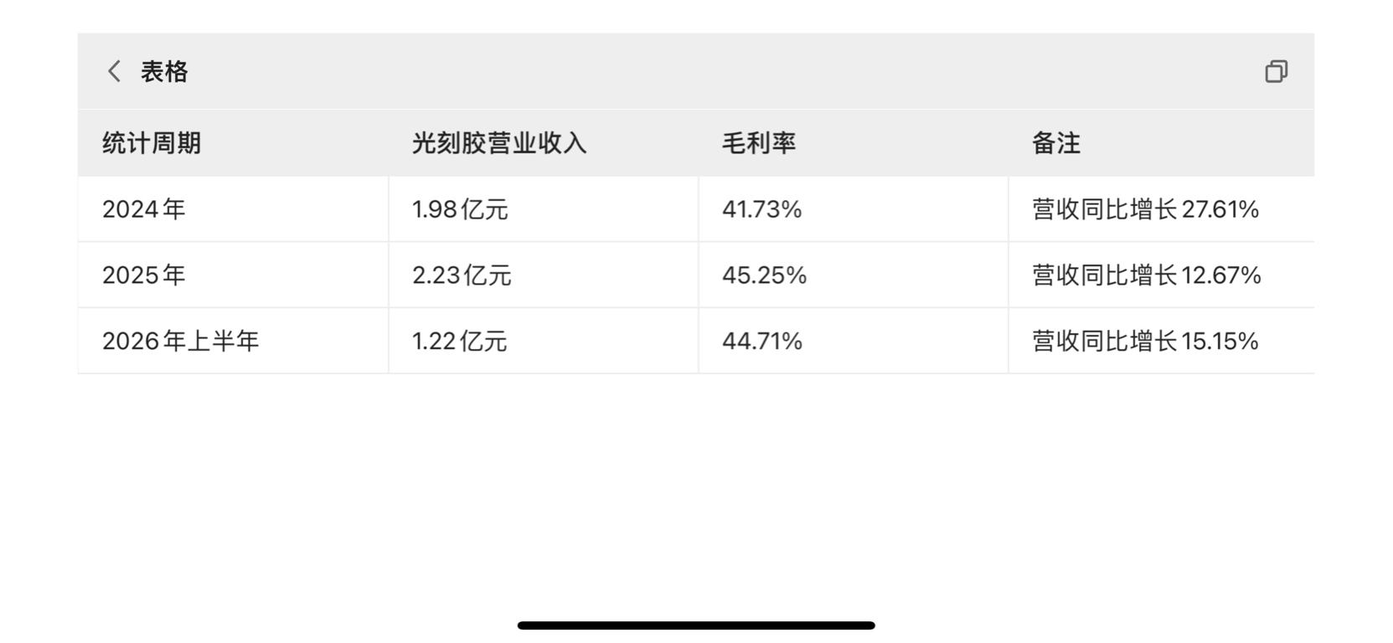
Task: Click the 41.73% gross margin cell
Action: [x=853, y=209]
